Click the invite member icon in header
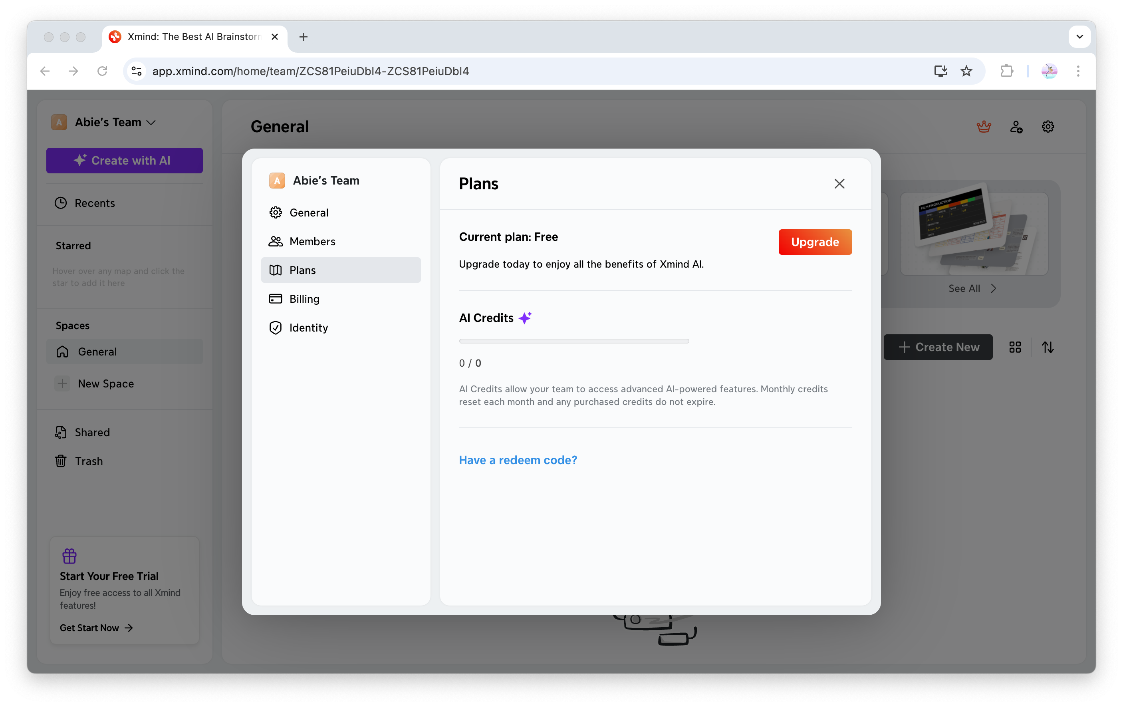 [1016, 126]
